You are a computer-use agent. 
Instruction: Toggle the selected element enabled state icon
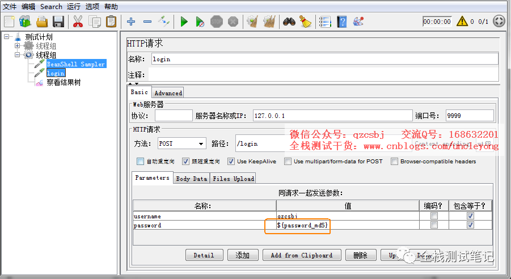click(x=163, y=22)
